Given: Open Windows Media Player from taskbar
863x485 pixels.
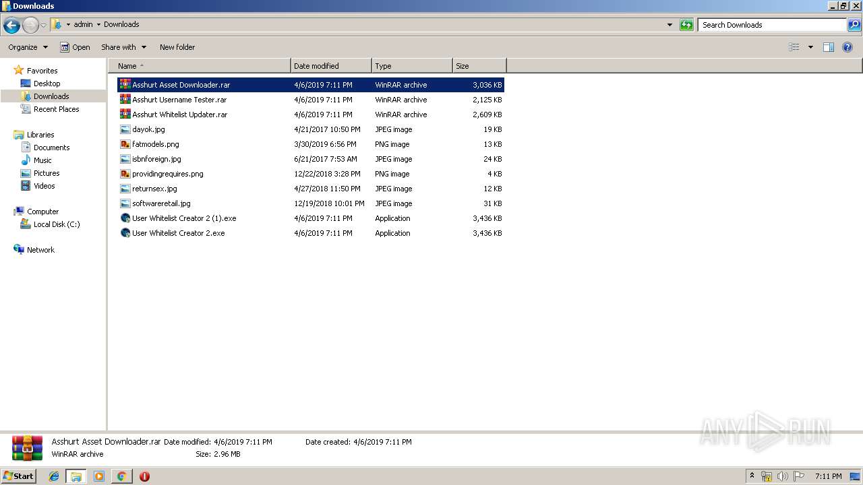Looking at the screenshot, I should coord(99,476).
